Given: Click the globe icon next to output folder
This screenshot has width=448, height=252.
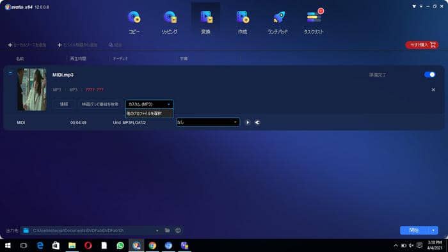Looking at the screenshot, I should pyautogui.click(x=178, y=230).
